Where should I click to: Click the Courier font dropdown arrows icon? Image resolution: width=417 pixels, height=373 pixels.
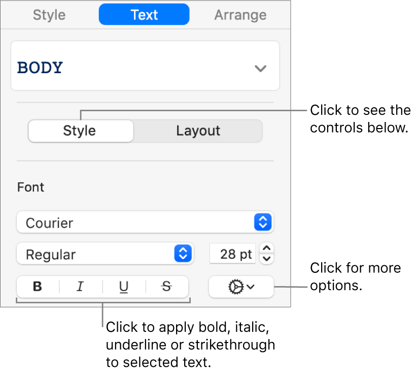[263, 222]
